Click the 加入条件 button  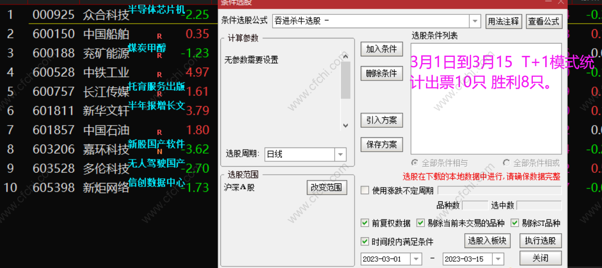(x=381, y=49)
